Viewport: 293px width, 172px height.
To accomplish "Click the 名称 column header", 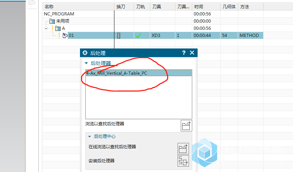I will tap(78, 7).
